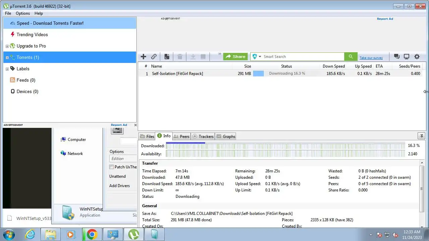
Task: Expand the Upgrade to Pro tree node
Action: pos(7,46)
